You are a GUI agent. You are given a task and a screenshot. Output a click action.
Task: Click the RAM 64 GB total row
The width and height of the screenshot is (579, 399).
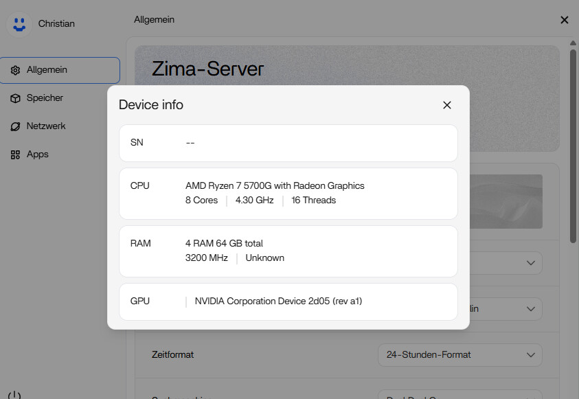(x=288, y=251)
